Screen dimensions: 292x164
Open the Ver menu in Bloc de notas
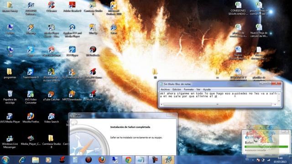pos(198,89)
